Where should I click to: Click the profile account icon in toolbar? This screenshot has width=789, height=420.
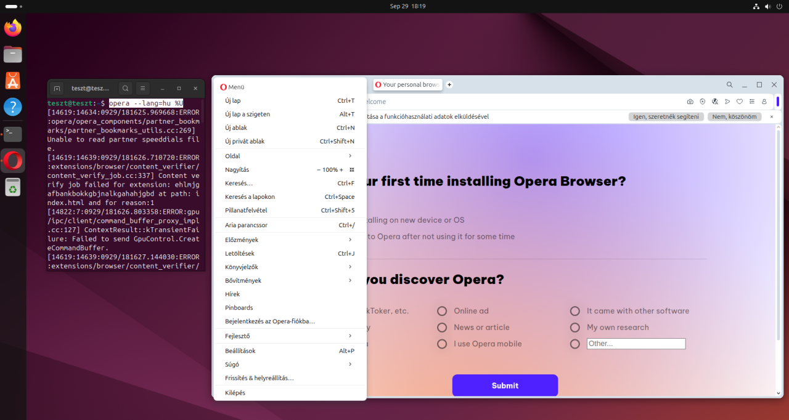(x=764, y=102)
